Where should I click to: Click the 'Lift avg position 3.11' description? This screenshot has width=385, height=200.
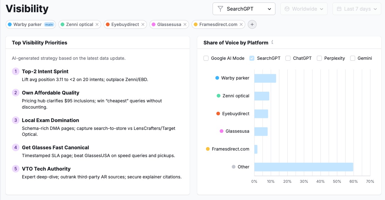coord(85,79)
